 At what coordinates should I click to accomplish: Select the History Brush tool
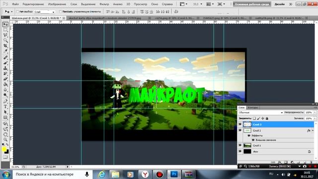(x=5, y=74)
